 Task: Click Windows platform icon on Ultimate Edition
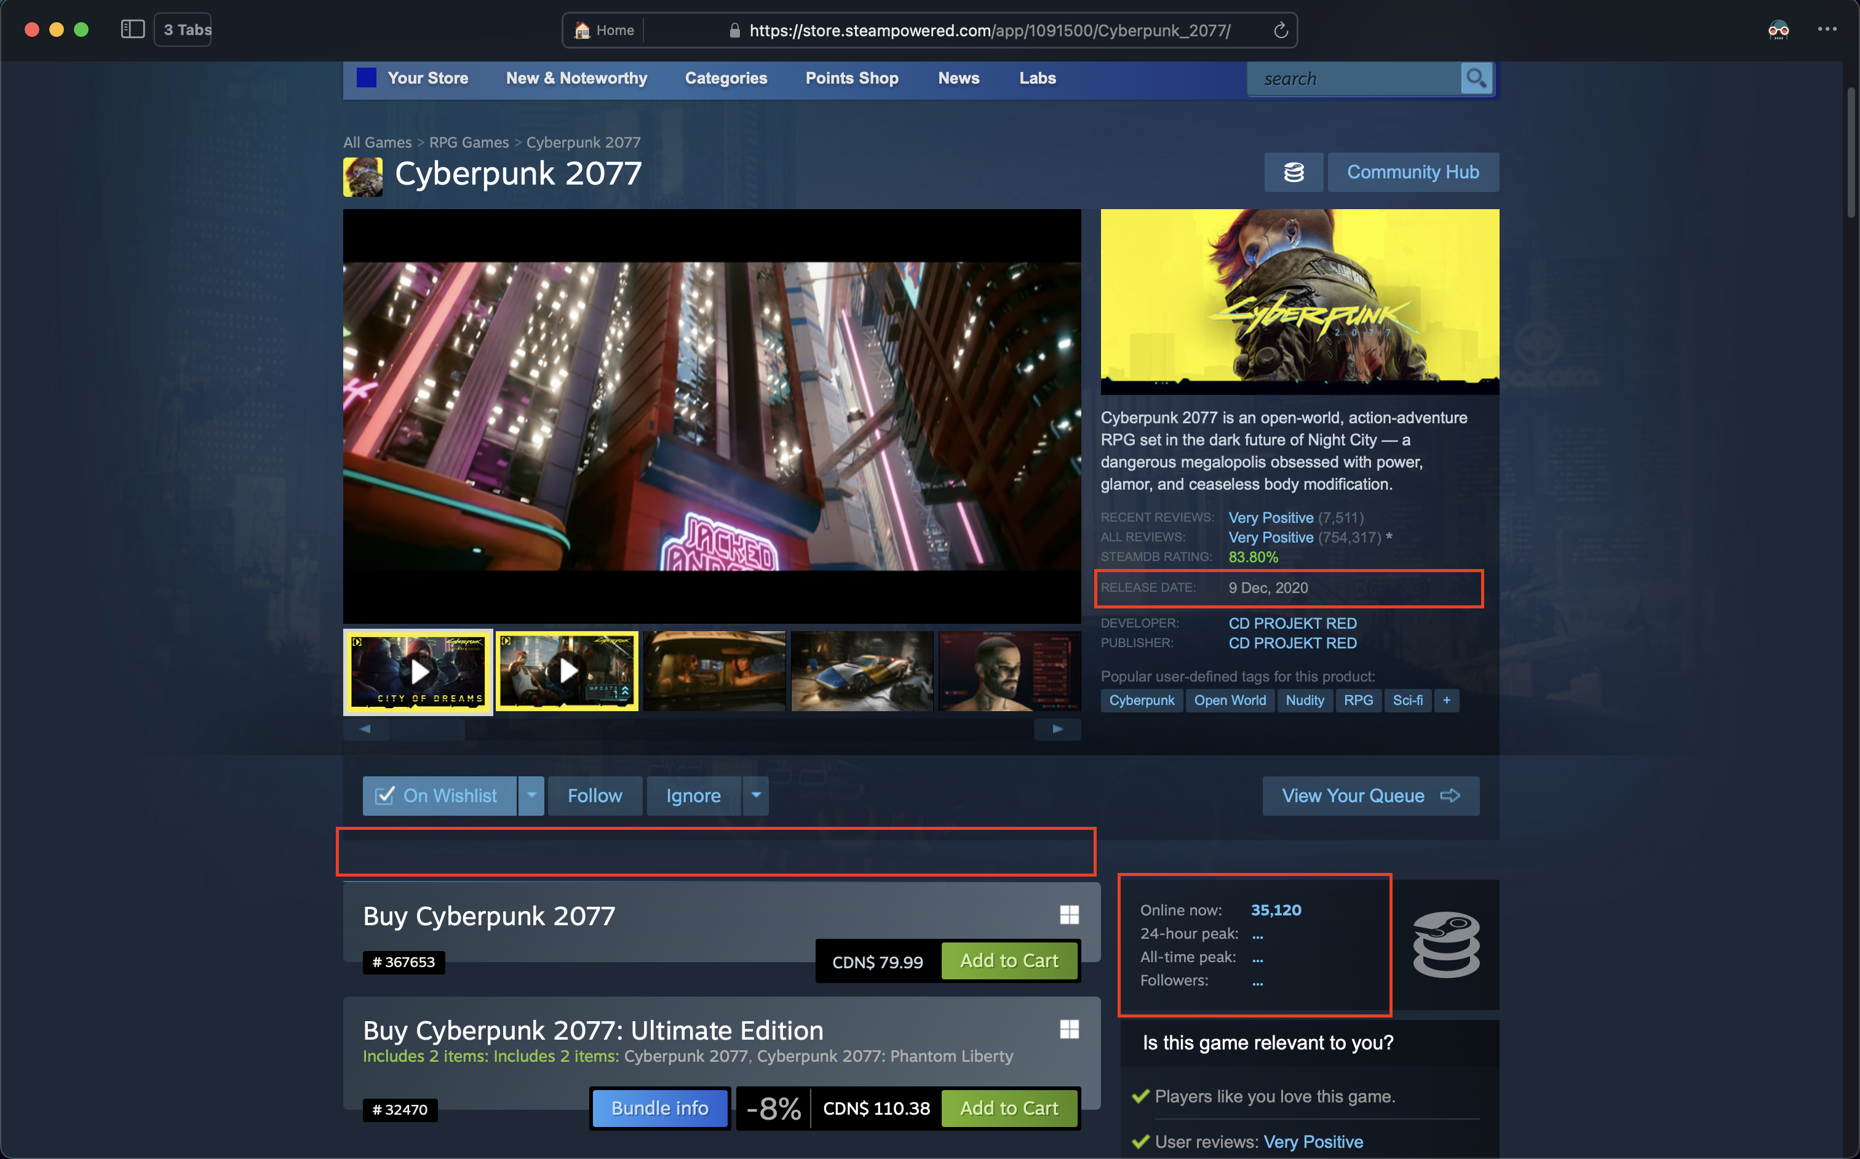tap(1069, 1029)
